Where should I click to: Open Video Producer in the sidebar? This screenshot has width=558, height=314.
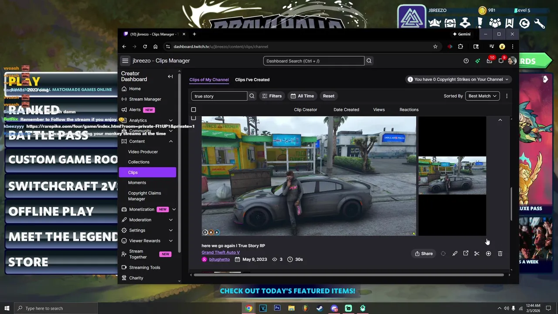point(143,152)
